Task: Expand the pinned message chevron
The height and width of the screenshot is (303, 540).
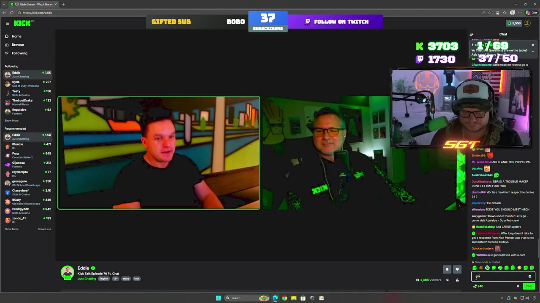Action: point(533,51)
